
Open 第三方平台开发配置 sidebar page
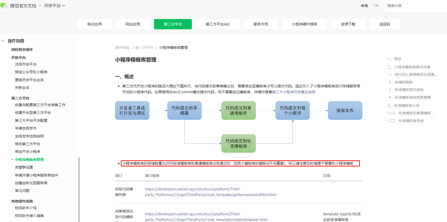tap(31, 121)
